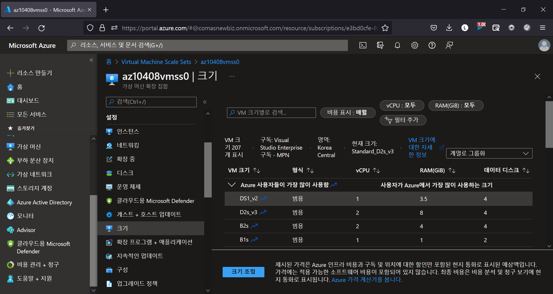553x294 pixels.
Task: Open portal settings gear
Action: (x=414, y=45)
